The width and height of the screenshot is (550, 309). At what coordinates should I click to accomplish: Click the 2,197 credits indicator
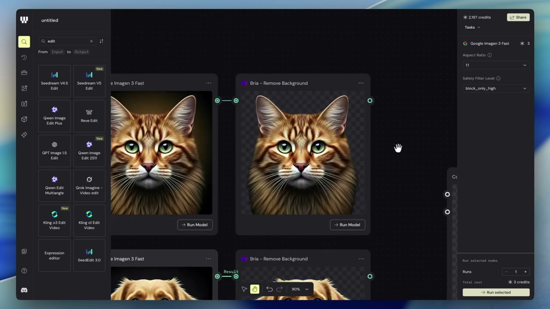click(477, 17)
